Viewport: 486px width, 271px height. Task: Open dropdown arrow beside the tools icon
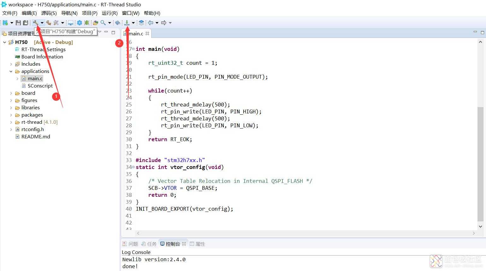pos(62,23)
